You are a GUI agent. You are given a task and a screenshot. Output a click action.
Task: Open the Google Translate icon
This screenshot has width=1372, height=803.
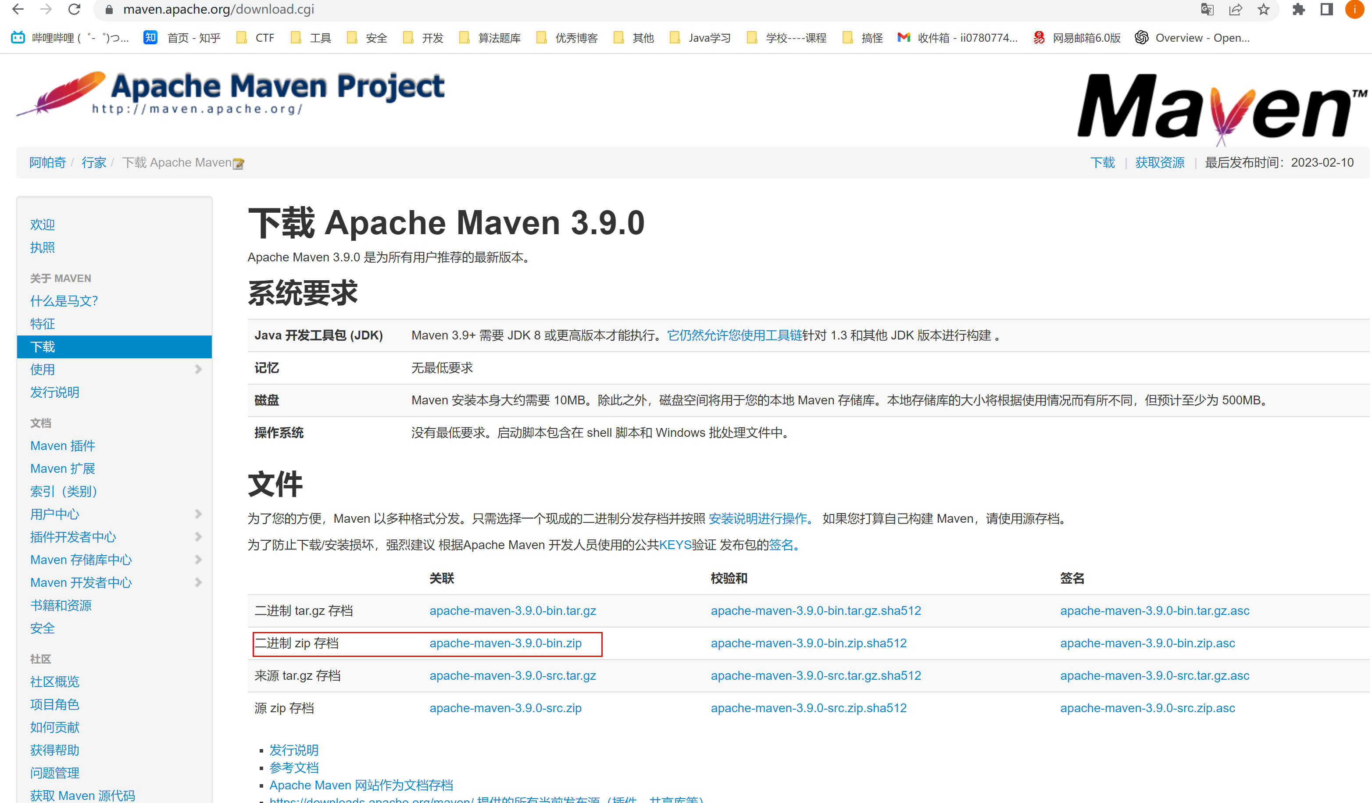pos(1207,10)
